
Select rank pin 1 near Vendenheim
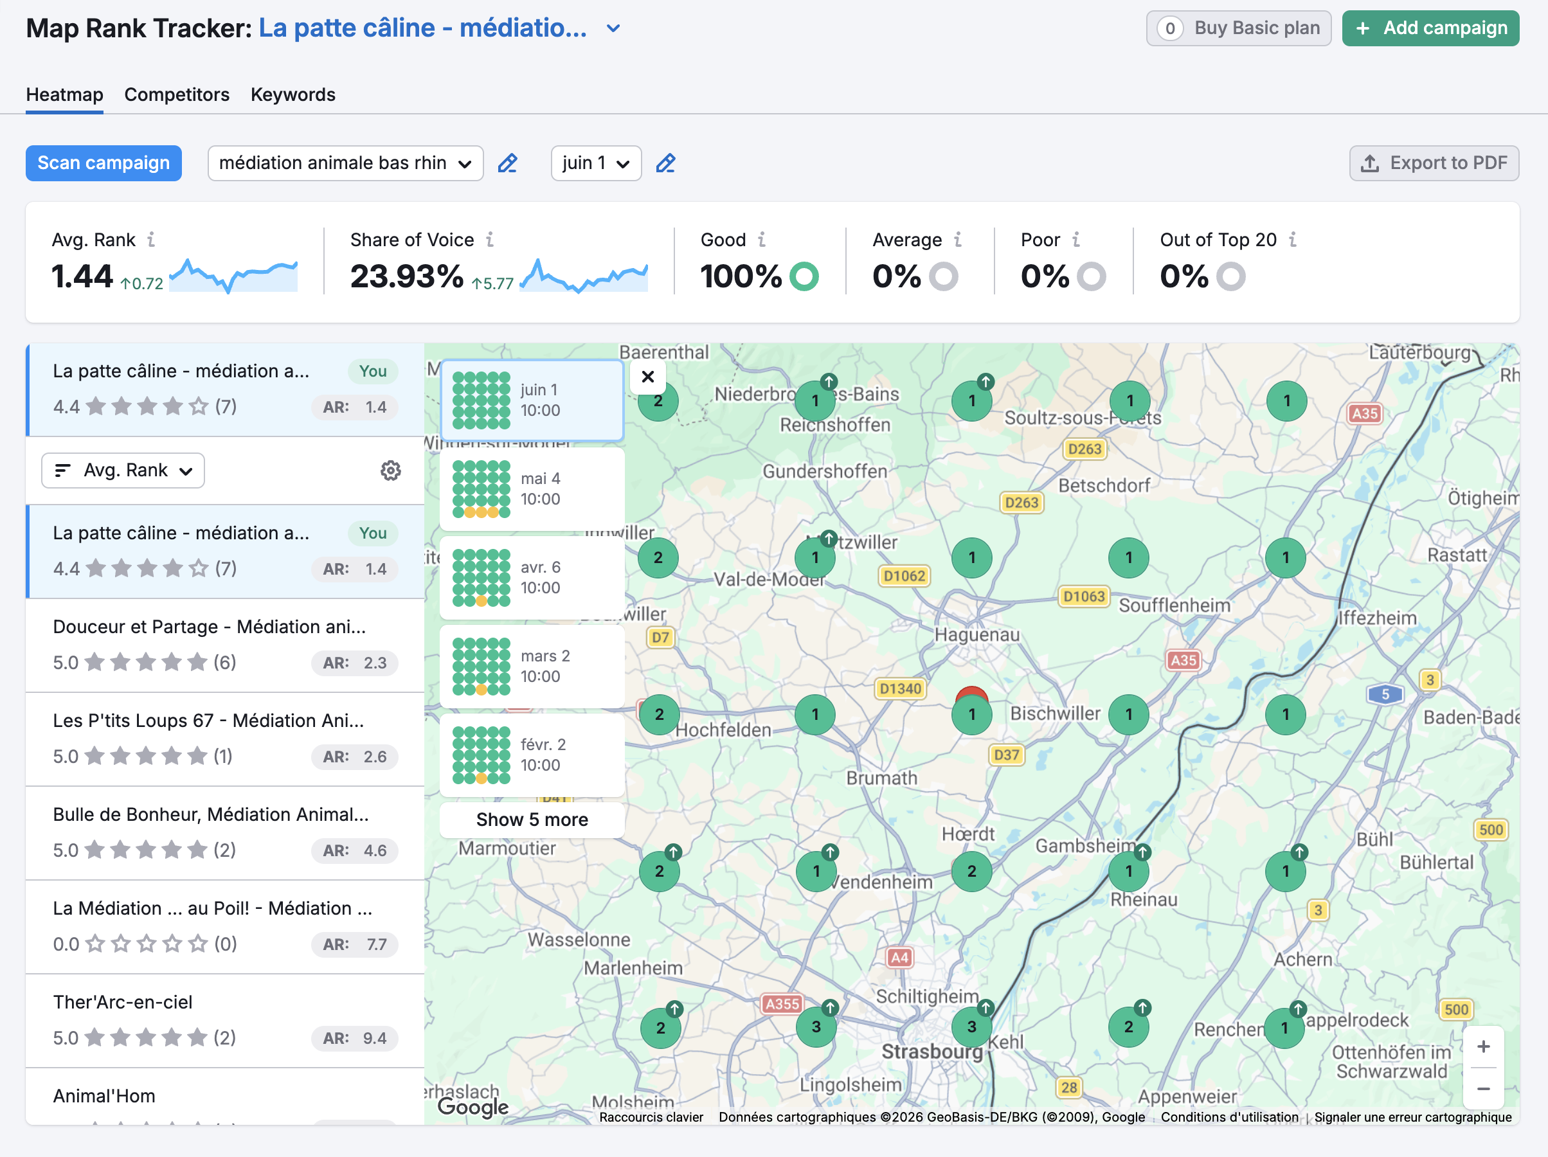[816, 871]
